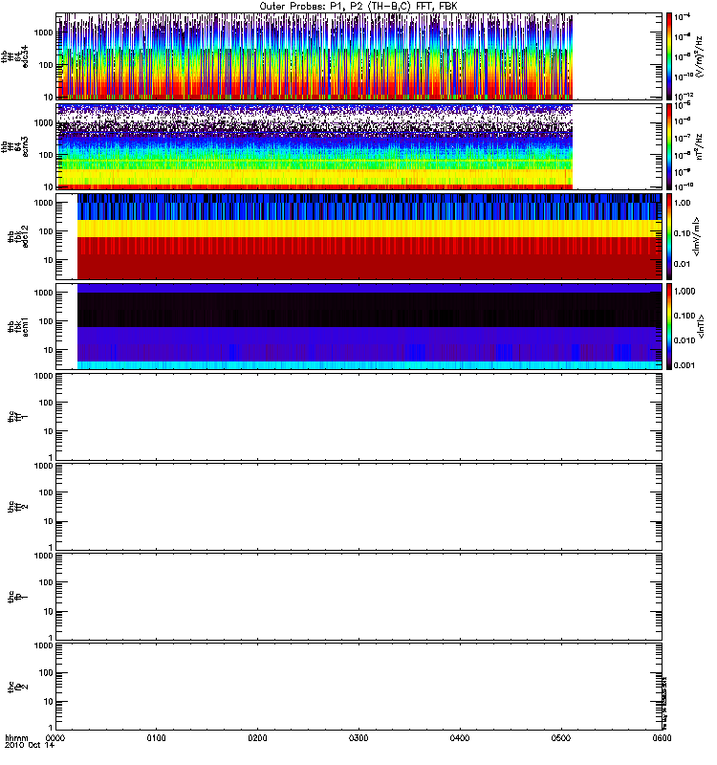Click the "hhmm" axis format label
Screen dimensions: 717x765
click(x=16, y=738)
